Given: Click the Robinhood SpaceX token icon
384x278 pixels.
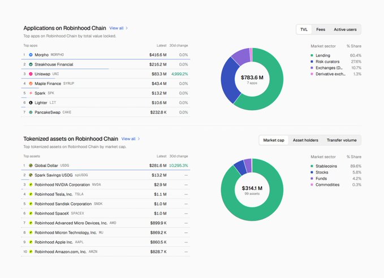Looking at the screenshot, I should click(31, 214).
